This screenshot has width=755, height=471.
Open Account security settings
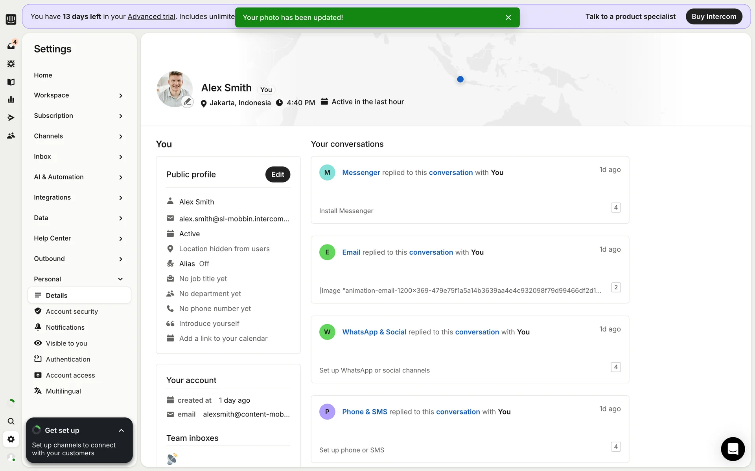(72, 311)
